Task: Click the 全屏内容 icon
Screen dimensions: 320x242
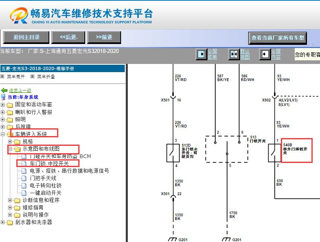Action: (265, 54)
